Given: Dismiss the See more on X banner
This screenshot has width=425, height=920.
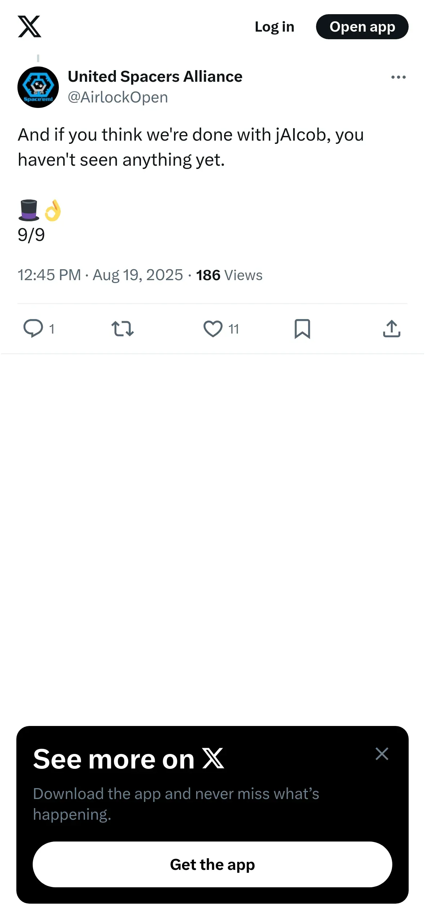Looking at the screenshot, I should click(x=382, y=754).
